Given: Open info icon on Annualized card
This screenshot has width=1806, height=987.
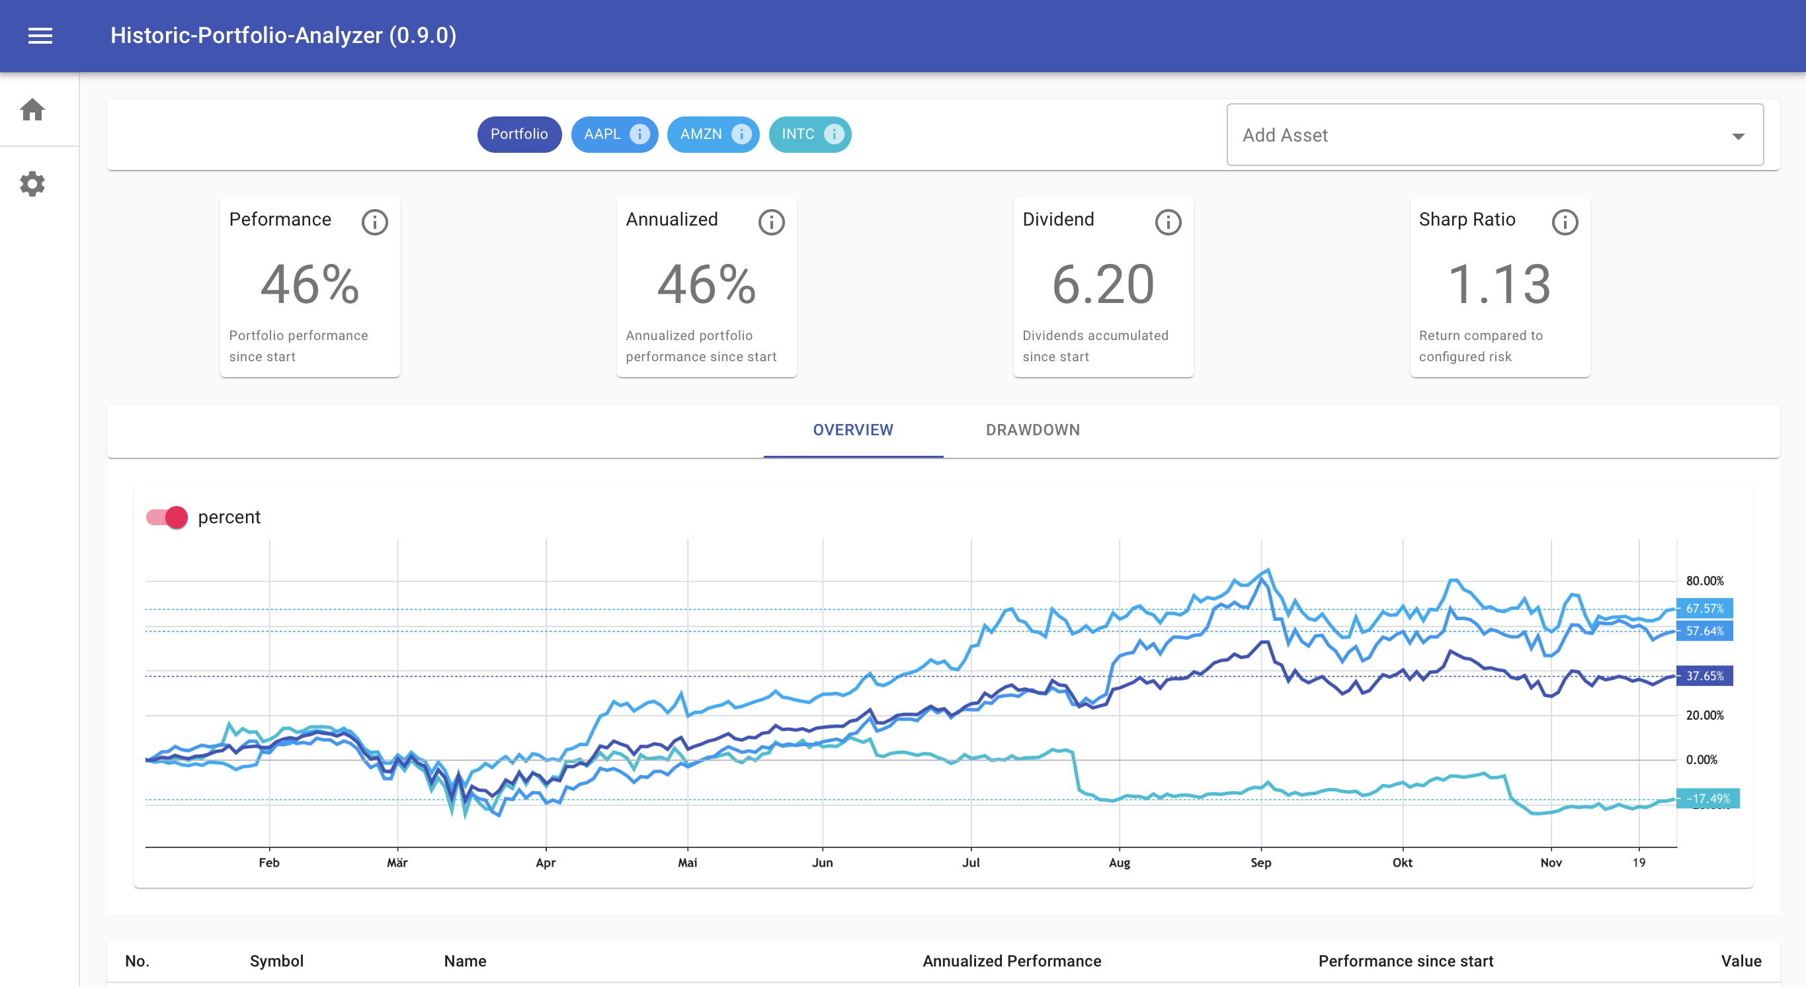Looking at the screenshot, I should 771,222.
